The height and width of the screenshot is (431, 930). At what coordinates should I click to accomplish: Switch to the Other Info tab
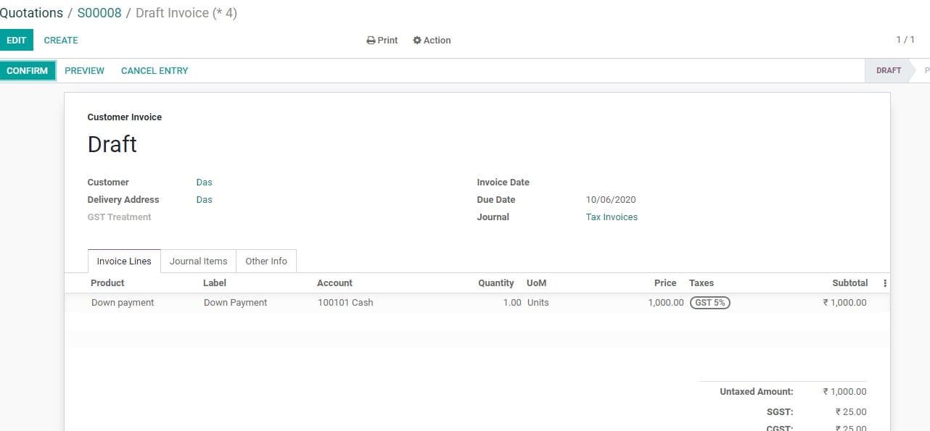[266, 261]
